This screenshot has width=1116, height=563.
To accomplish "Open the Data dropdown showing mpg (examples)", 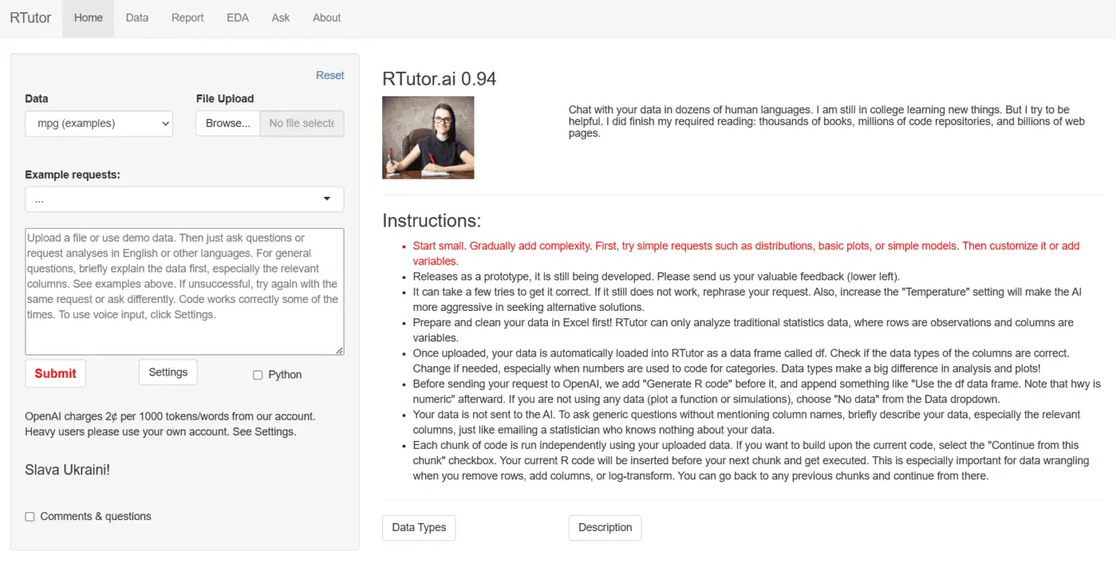I will coord(99,123).
